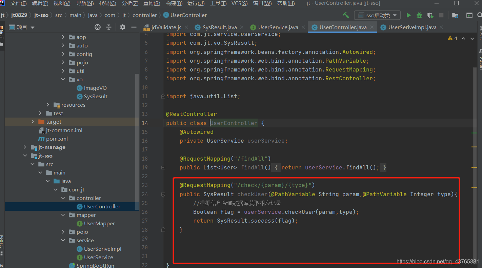Close the SysResult.java tab
482x268 pixels.
(x=242, y=27)
